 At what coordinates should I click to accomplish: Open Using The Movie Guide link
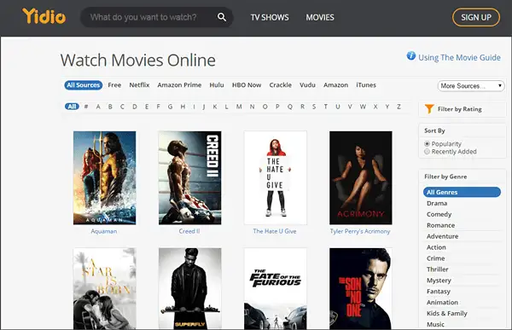[x=459, y=58]
